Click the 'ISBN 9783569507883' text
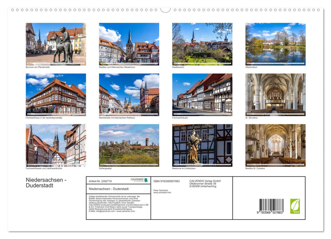 (166, 181)
